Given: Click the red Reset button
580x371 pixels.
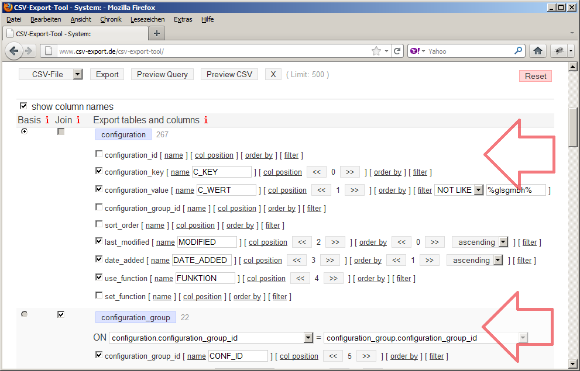Looking at the screenshot, I should [536, 76].
